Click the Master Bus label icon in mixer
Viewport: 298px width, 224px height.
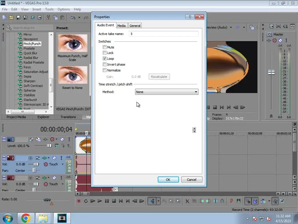click(x=269, y=34)
